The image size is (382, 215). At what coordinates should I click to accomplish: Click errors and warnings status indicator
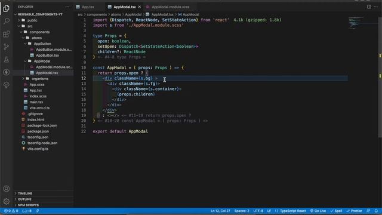pyautogui.click(x=11, y=211)
